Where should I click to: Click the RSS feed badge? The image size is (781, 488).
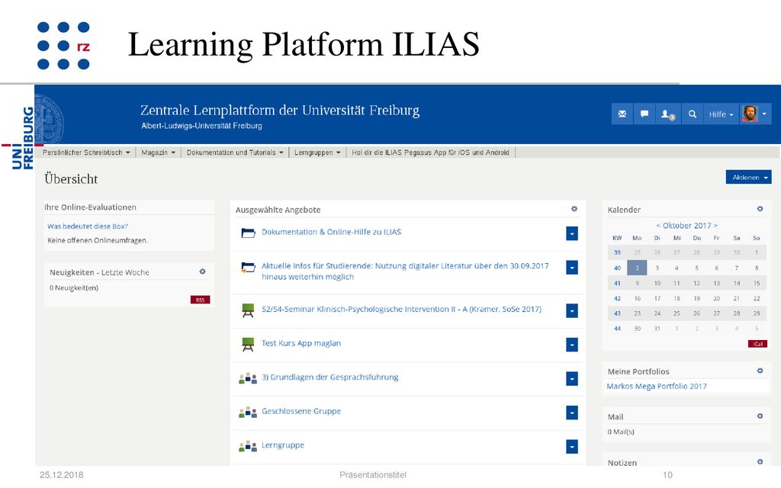tap(201, 300)
